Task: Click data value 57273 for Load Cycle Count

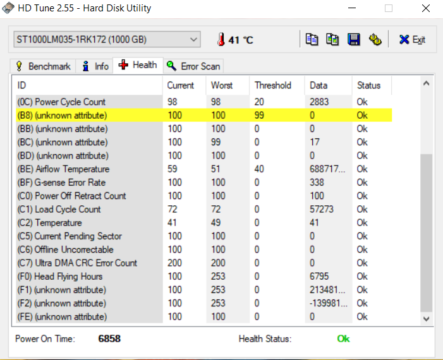Action: (322, 209)
